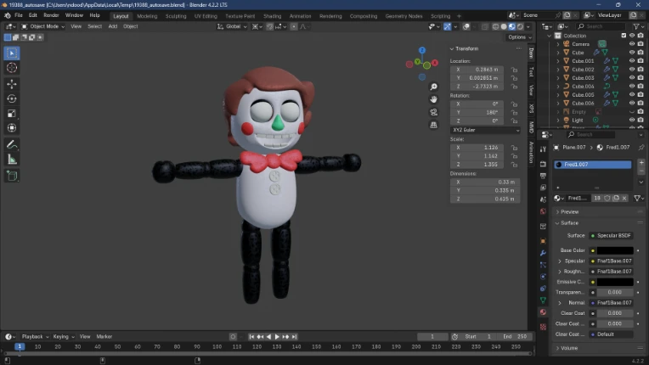Screen dimensions: 649x365
Task: Open the XYZ Euler rotation mode dropdown
Action: click(485, 130)
